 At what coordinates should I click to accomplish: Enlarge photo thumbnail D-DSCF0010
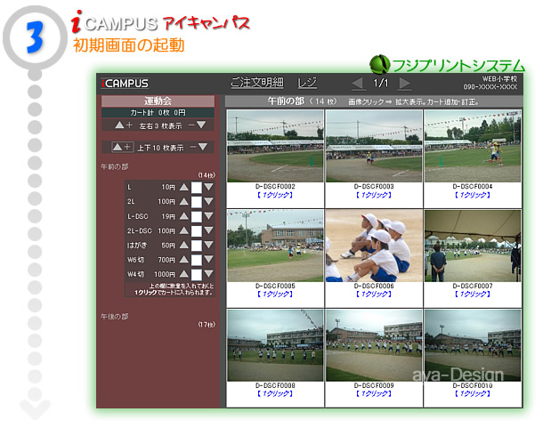click(473, 345)
